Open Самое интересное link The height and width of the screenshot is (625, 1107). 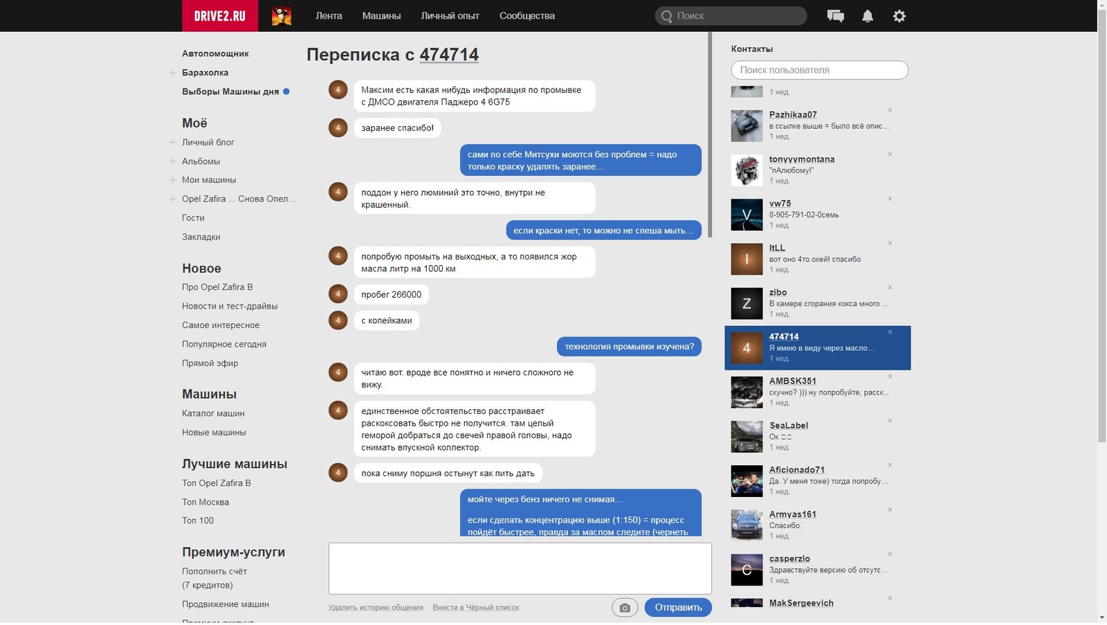(x=221, y=325)
